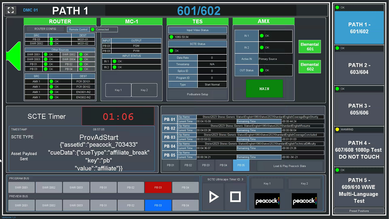This screenshot has height=219, width=389.
Task: Click the Elemental 601 button
Action: coord(309,47)
